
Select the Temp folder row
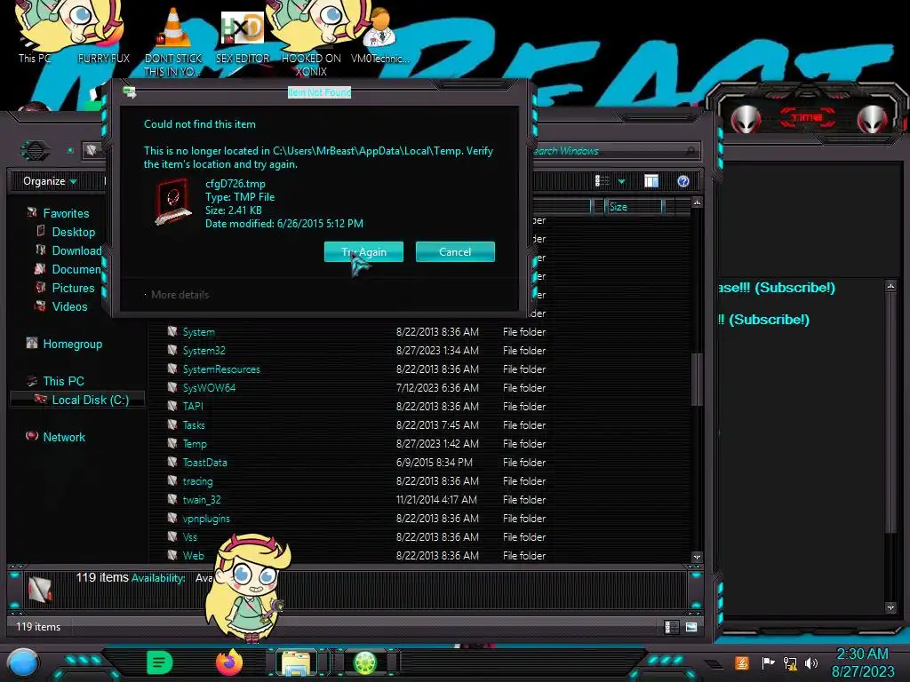point(419,444)
